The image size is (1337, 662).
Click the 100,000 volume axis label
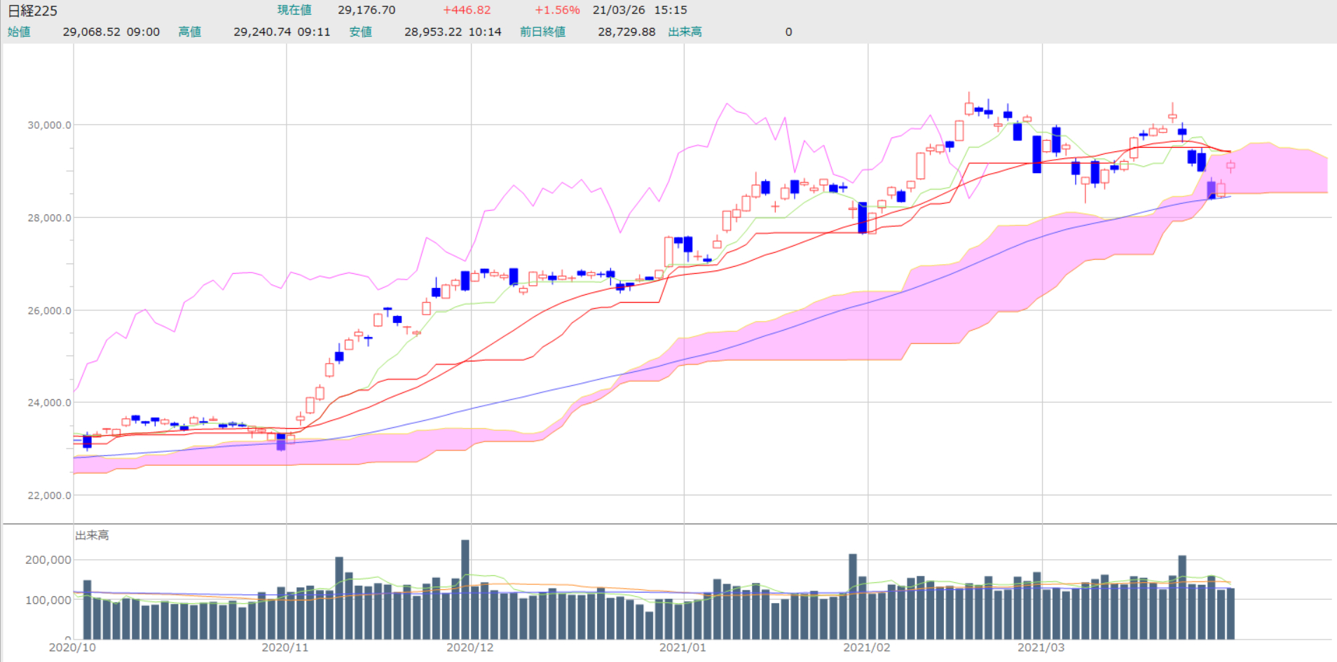click(48, 600)
